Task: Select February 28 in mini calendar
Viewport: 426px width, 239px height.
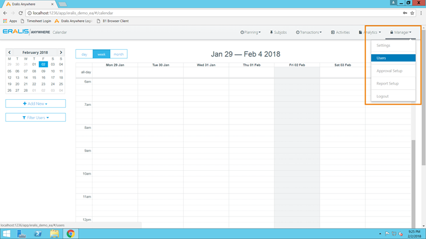Action: click(x=26, y=91)
